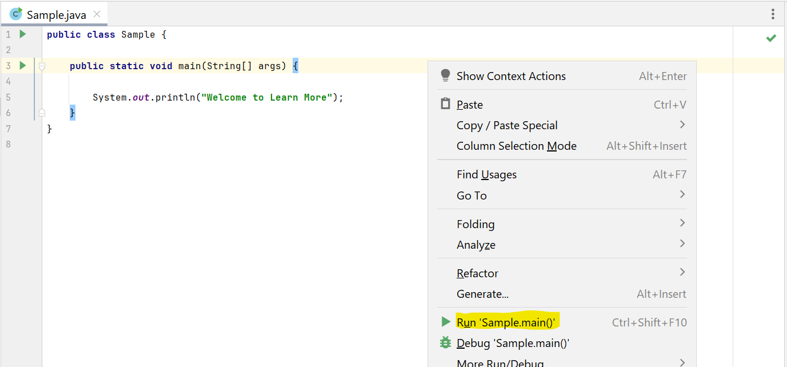
Task: Click green play icon next to Run Sample.main()
Action: 446,322
